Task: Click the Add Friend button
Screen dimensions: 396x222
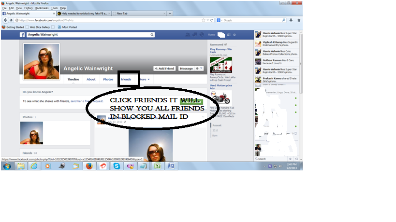Action: 165,68
